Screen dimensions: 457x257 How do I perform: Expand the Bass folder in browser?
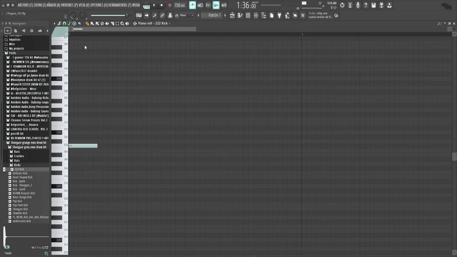(17, 152)
